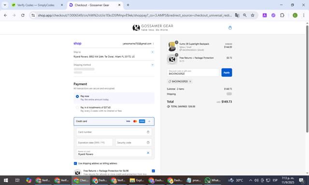Show more accepted card brands
The image size is (309, 185).
click(149, 121)
